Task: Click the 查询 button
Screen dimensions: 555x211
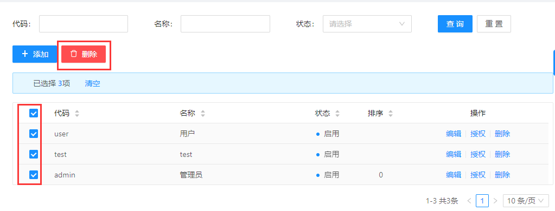Action: click(x=455, y=24)
